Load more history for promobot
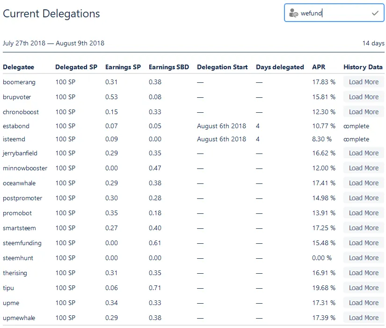 coord(364,213)
